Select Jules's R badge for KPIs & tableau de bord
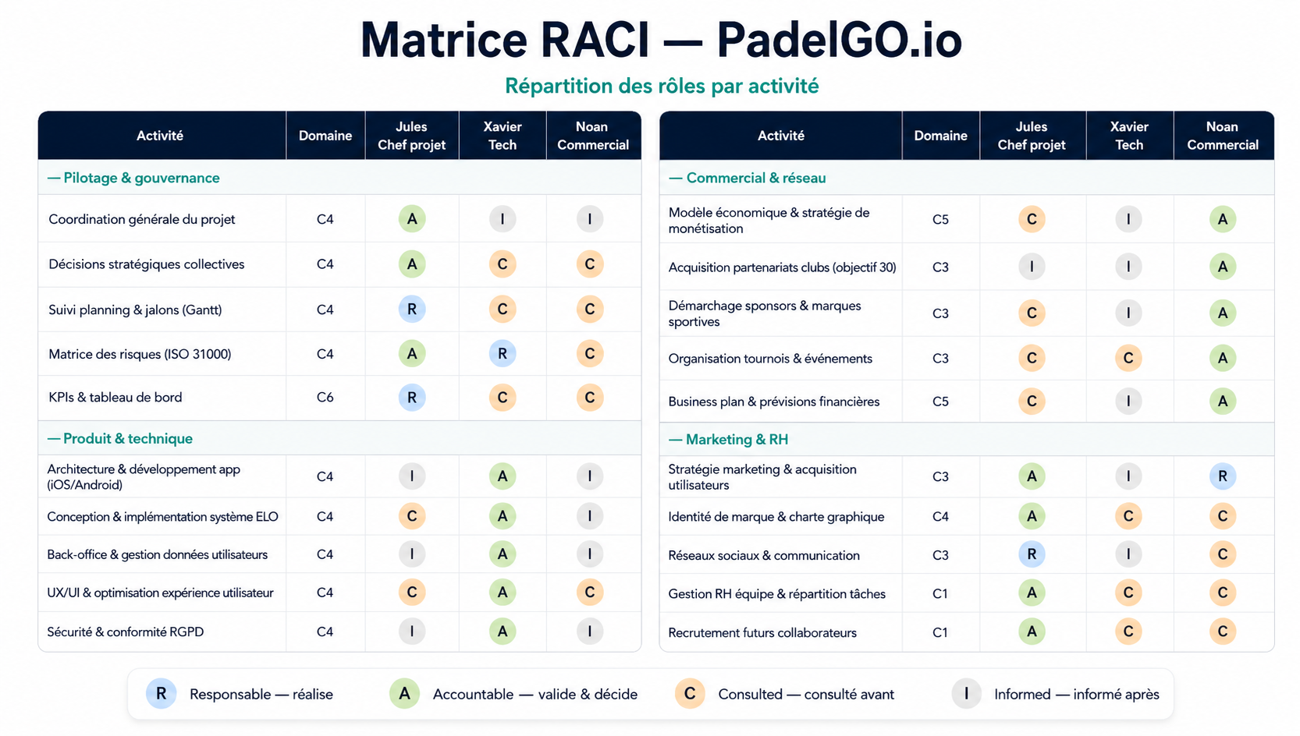 [412, 398]
